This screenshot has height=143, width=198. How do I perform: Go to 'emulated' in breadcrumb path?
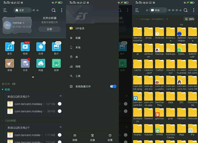point(157,19)
